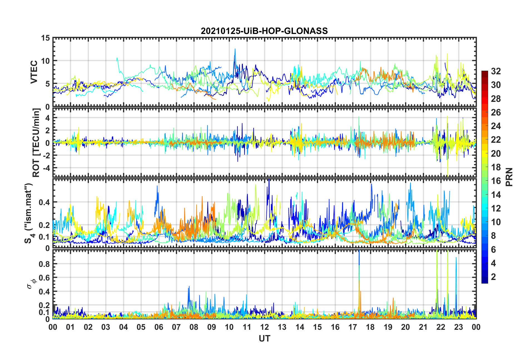Click the sigma-phi y-axis label
The image size is (529, 354).
(31, 284)
